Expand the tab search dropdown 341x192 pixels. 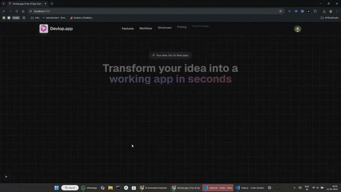[x=3, y=4]
